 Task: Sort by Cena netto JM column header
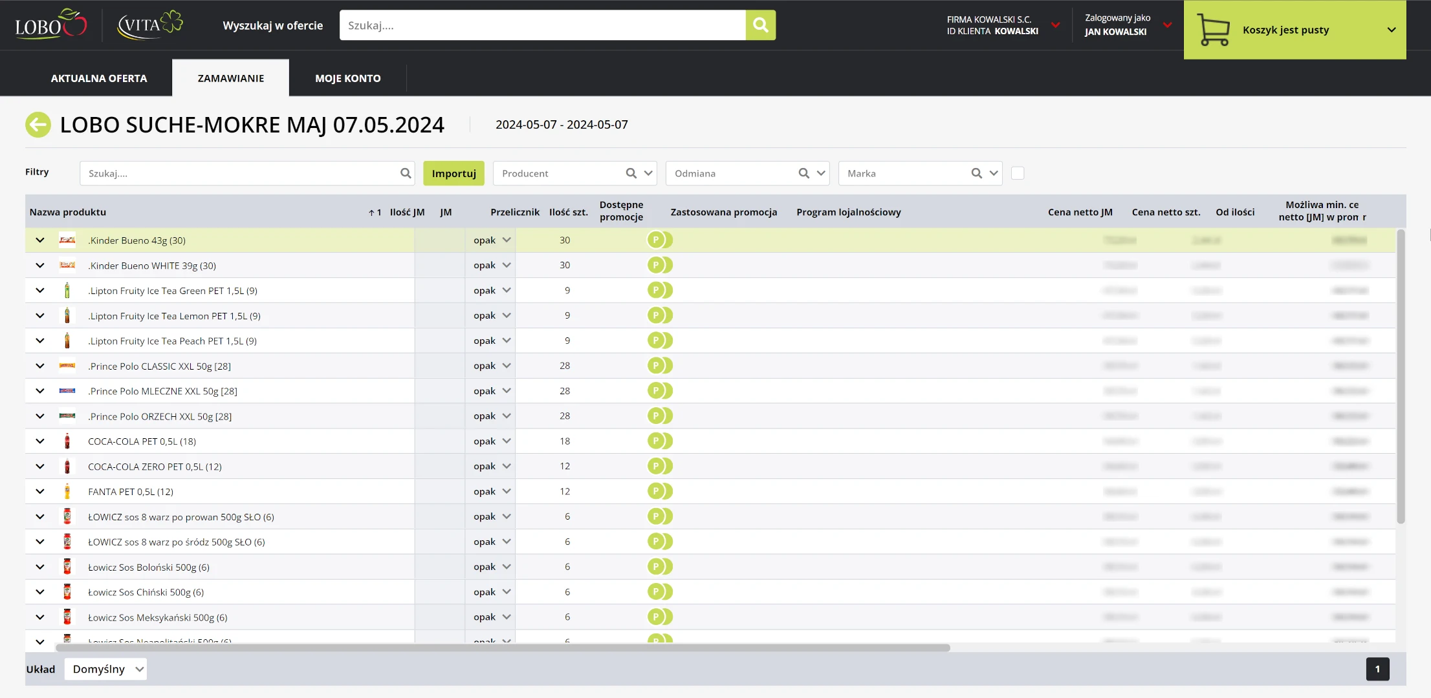(1080, 212)
